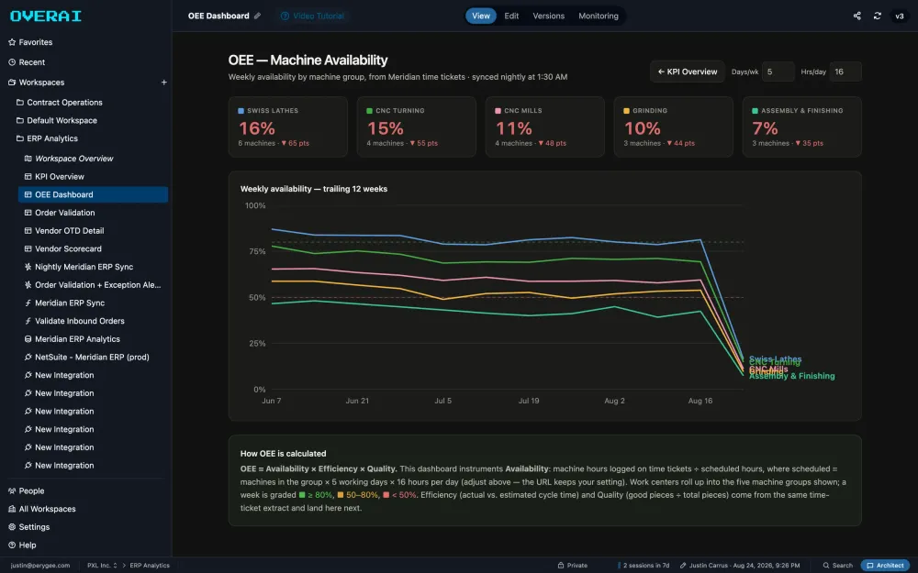This screenshot has height=573, width=918.
Task: Click the Swiss Lathes chart legend label
Action: [775, 358]
